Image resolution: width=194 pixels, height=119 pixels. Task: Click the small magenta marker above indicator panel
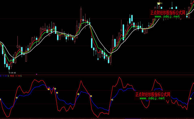[x=36, y=74]
